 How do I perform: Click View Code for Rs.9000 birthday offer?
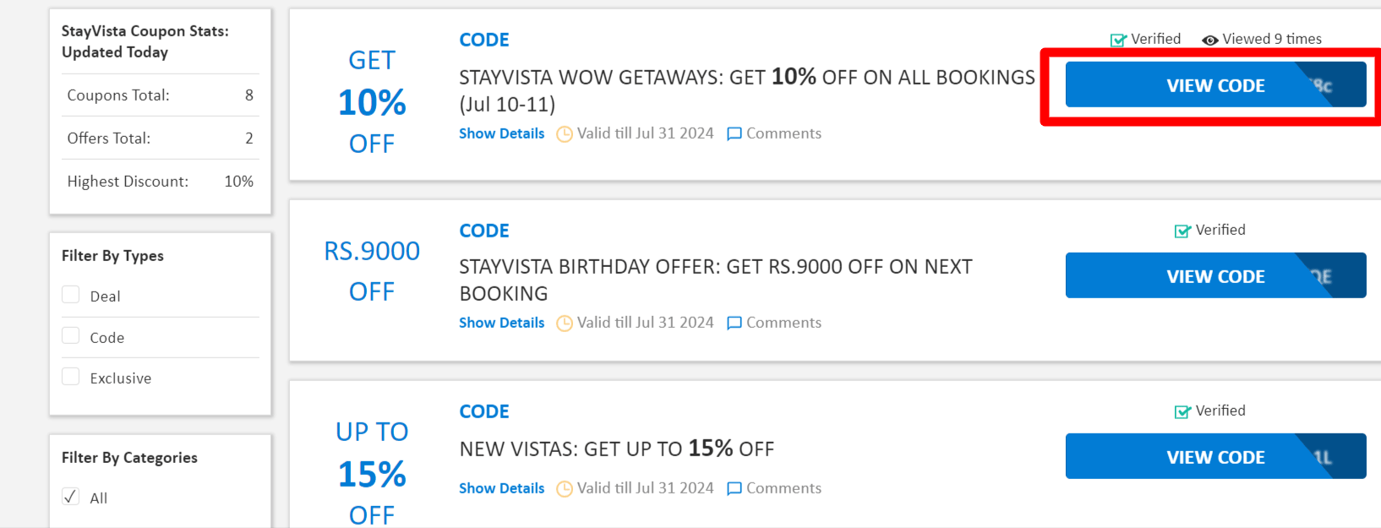pos(1215,276)
